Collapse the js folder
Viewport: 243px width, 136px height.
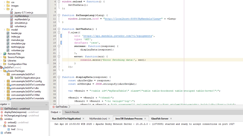coord(5,9)
